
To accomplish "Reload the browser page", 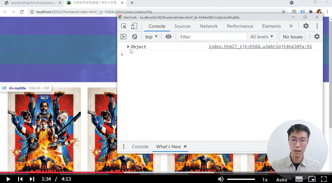I will (x=22, y=12).
